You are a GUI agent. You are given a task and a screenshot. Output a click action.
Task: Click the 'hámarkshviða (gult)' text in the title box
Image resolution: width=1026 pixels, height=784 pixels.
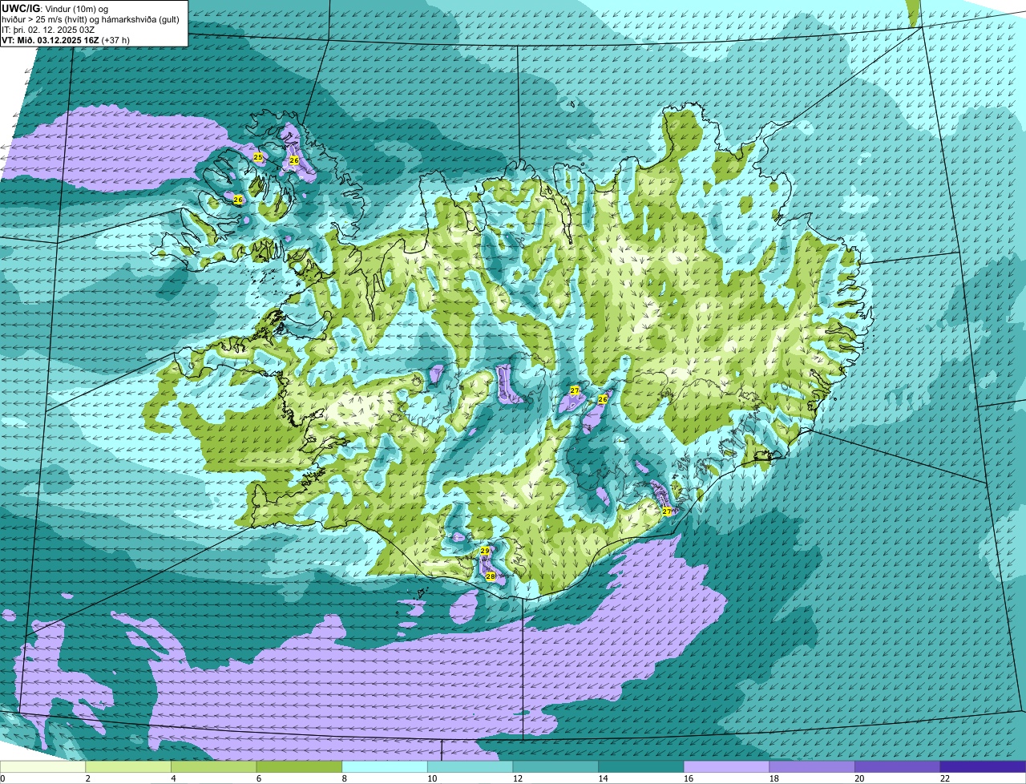tap(141, 19)
